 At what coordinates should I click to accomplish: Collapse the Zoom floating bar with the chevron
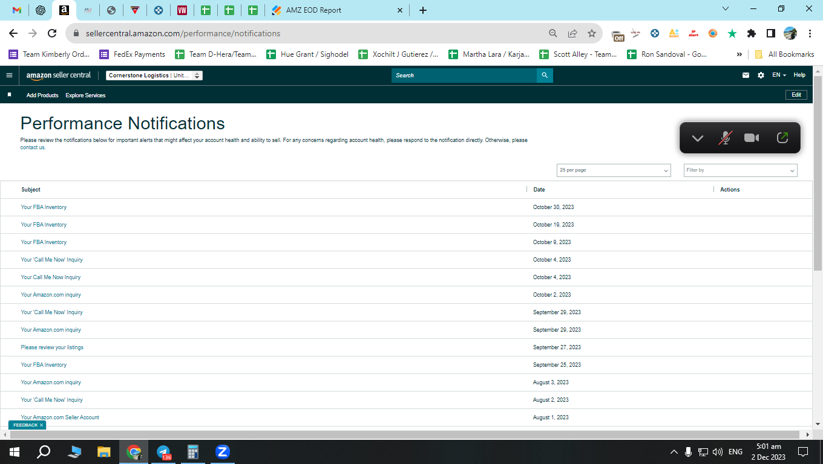(697, 138)
